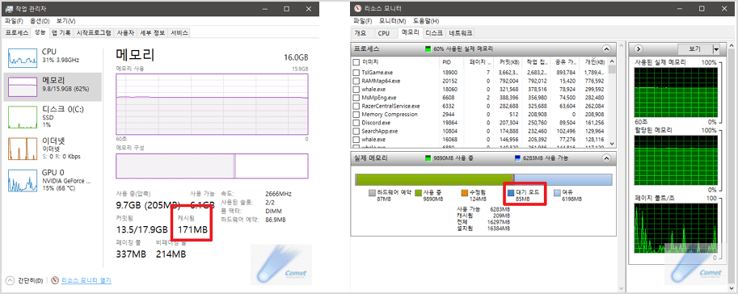
Task: Collapse the 실제 메모리 section with its chevron
Action: 606,158
